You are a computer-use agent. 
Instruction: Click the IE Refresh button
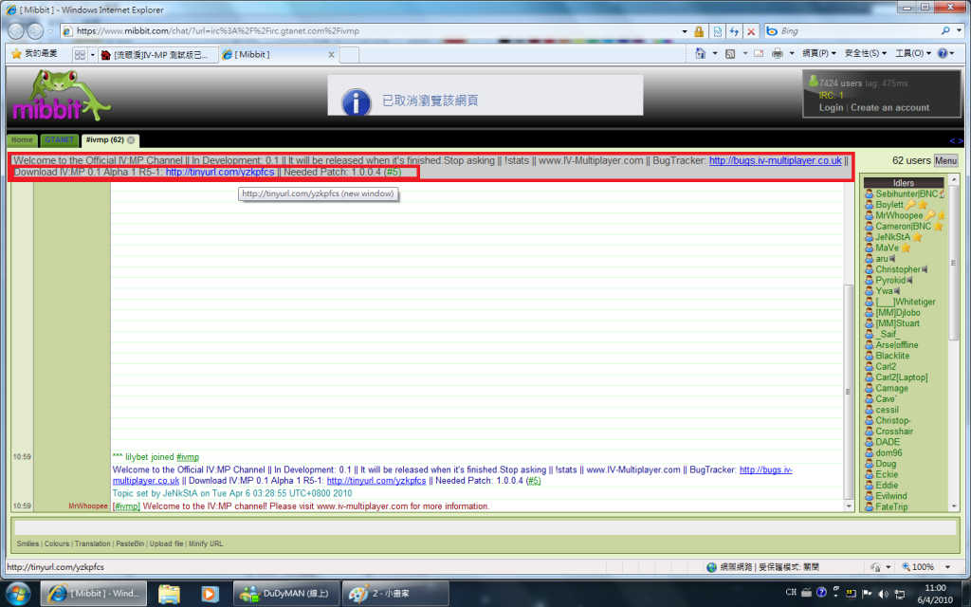733,30
